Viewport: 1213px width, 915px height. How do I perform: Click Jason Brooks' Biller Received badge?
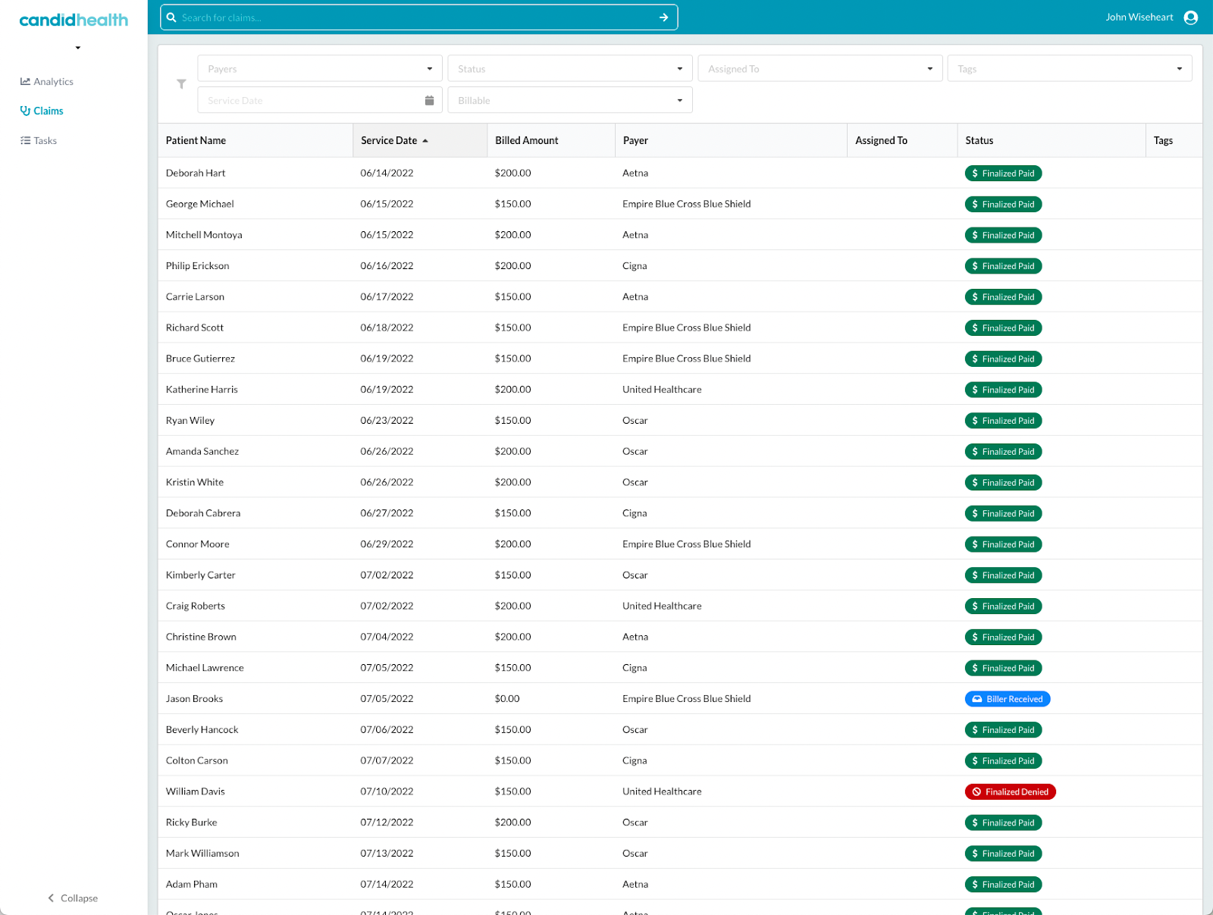tap(1007, 699)
